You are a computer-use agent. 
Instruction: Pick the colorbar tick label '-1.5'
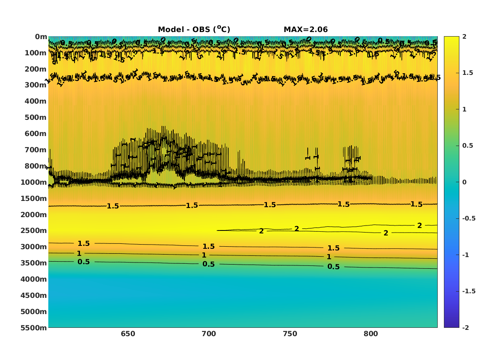pyautogui.click(x=469, y=291)
